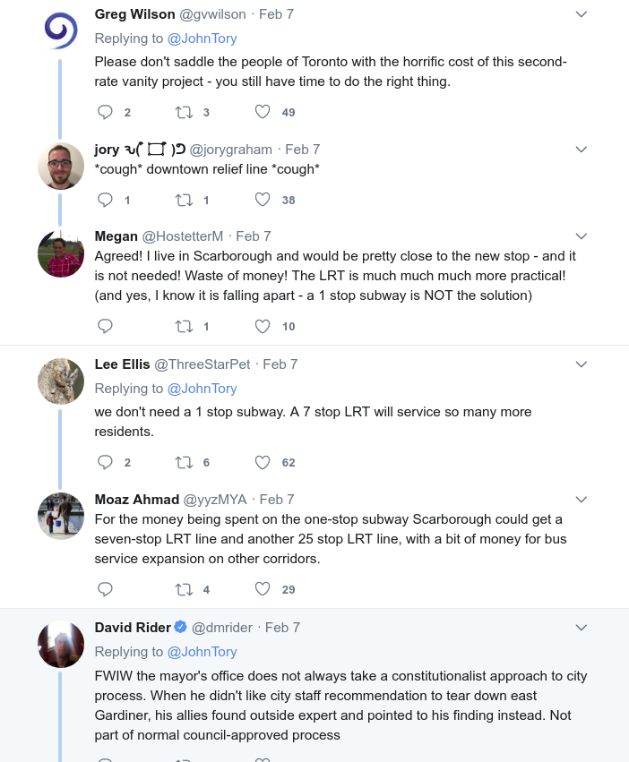Retweet Greg Wilson's tweet
629x762 pixels.
pyautogui.click(x=184, y=112)
